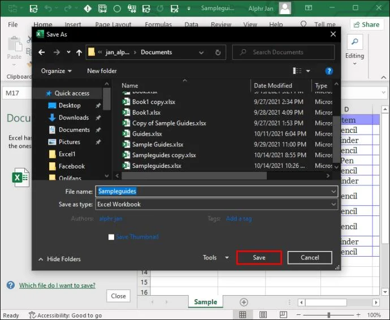Click the pin icon beside Downloads
390x320 pixels.
pyautogui.click(x=98, y=118)
